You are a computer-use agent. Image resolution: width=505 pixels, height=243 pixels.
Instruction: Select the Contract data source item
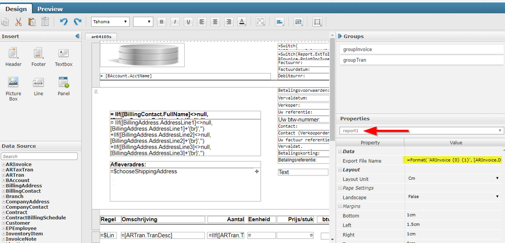pyautogui.click(x=16, y=213)
